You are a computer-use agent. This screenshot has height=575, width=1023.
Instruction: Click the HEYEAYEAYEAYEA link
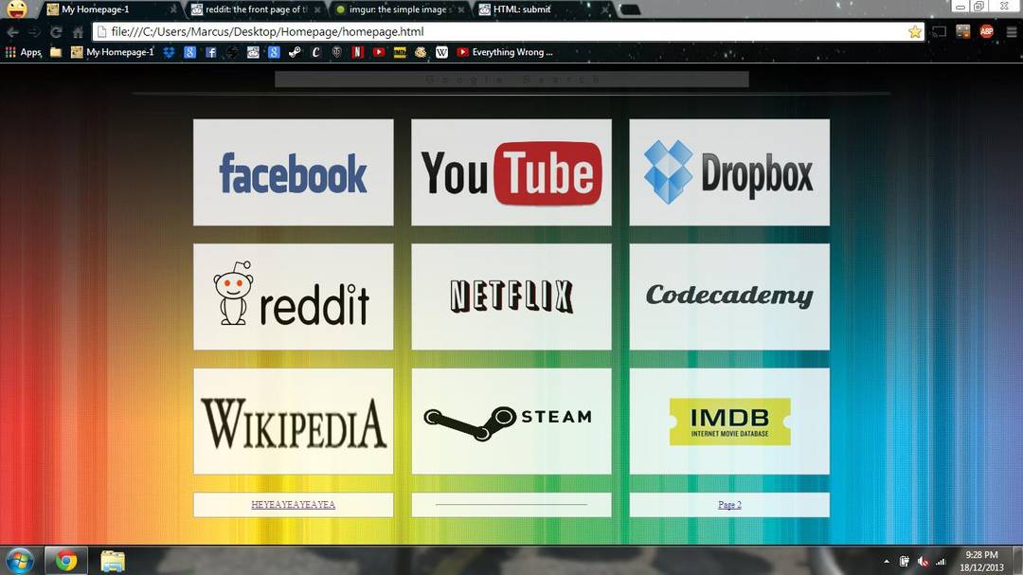coord(293,505)
